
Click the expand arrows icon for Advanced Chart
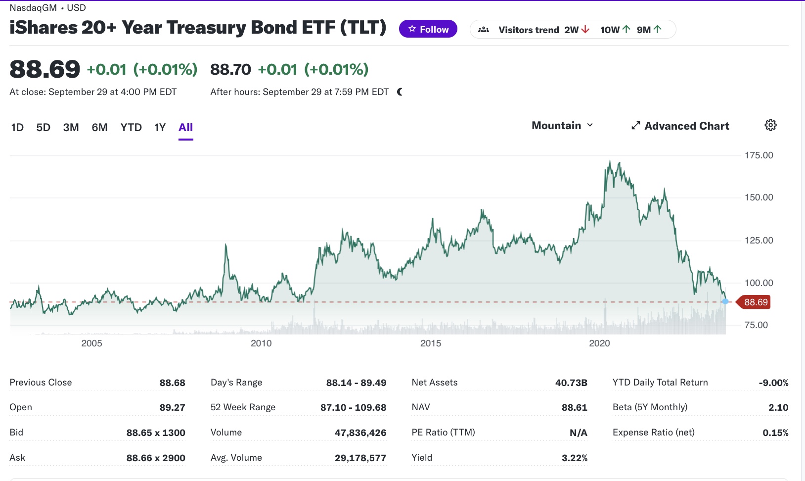(636, 126)
